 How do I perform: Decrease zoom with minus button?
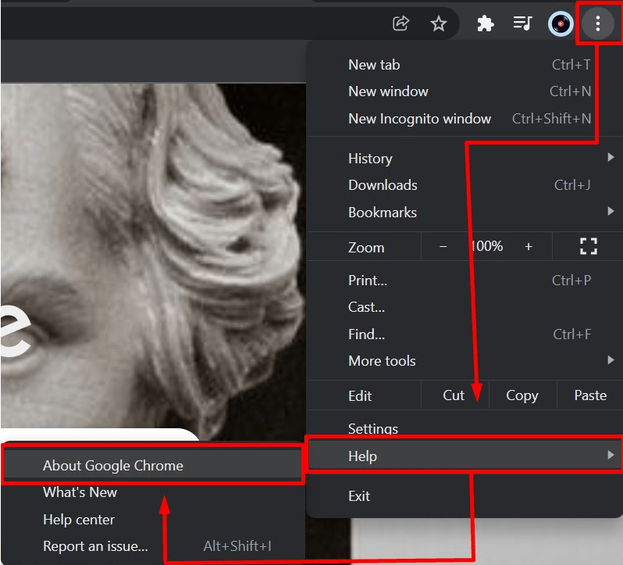pos(443,247)
